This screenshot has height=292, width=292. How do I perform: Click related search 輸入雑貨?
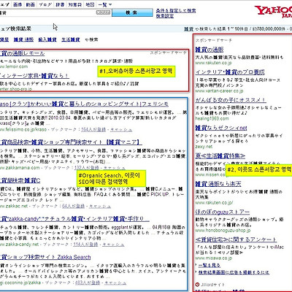point(47,39)
